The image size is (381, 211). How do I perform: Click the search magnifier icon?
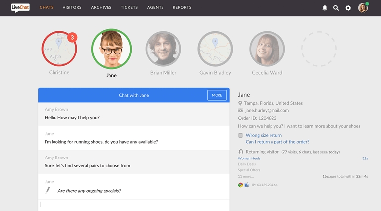pyautogui.click(x=336, y=8)
